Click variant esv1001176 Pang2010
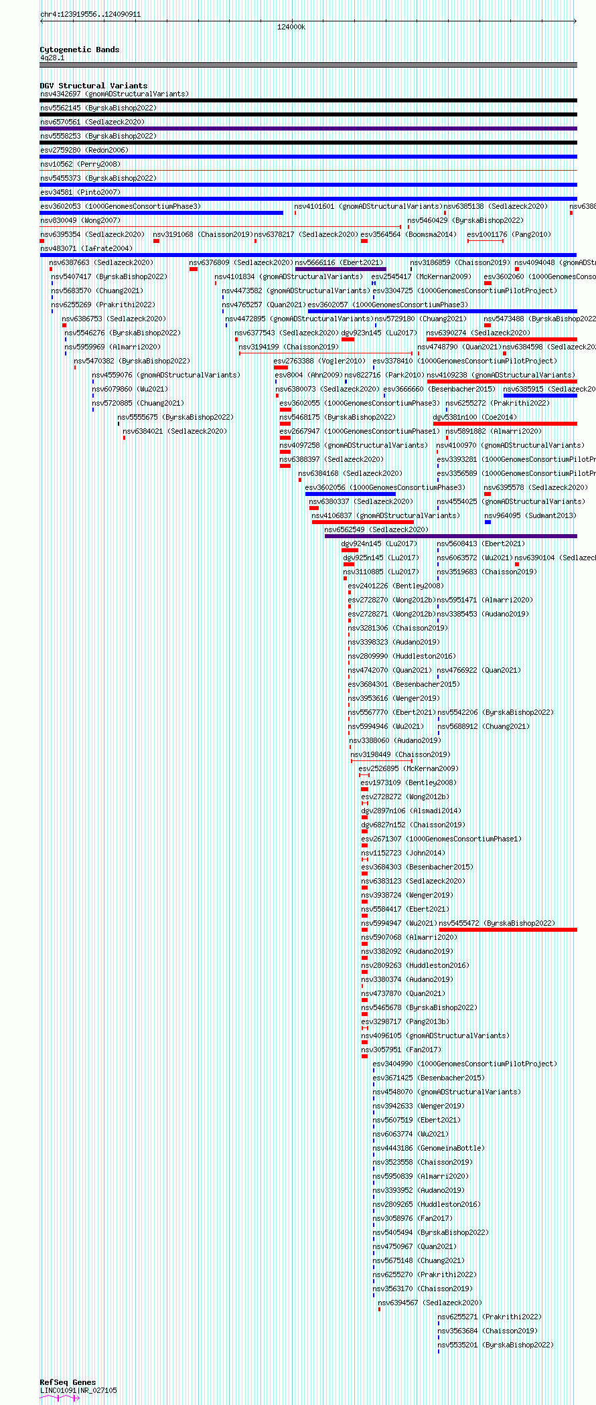 coord(509,234)
